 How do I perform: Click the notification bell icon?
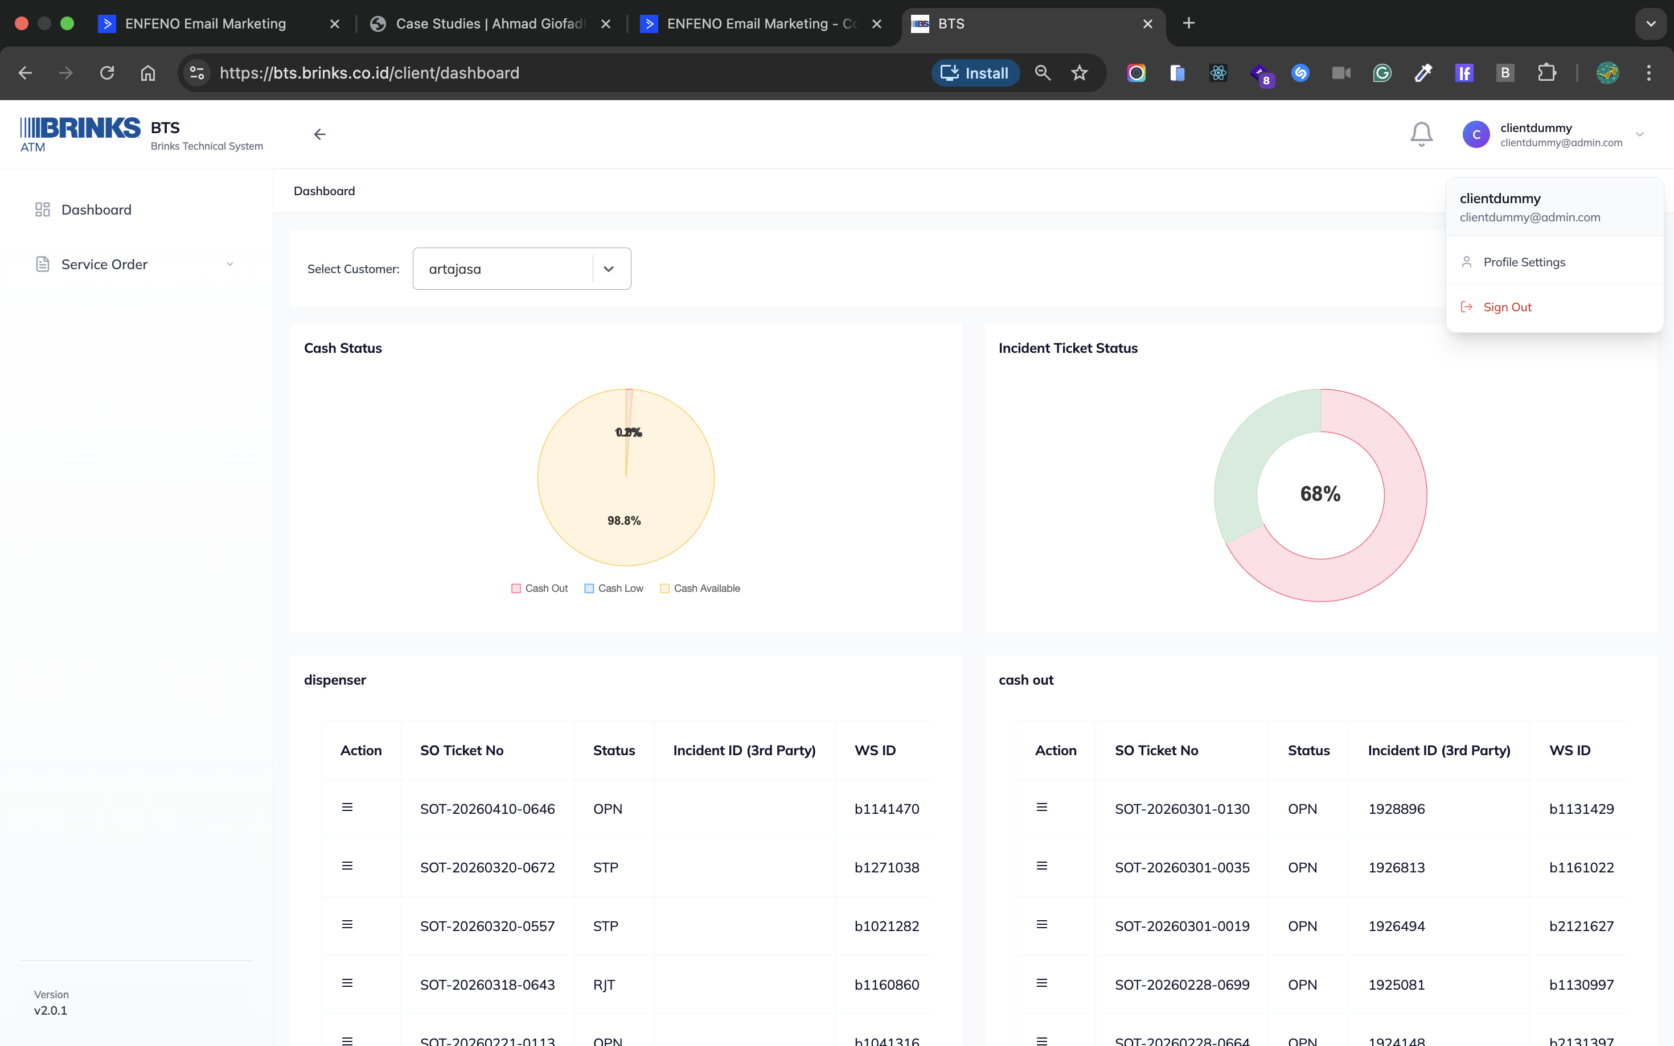[1421, 134]
